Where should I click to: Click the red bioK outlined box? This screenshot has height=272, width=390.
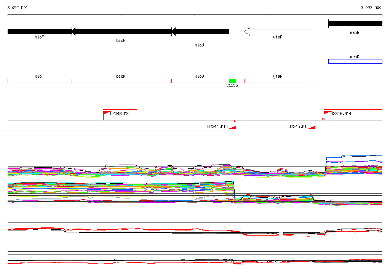coord(121,81)
